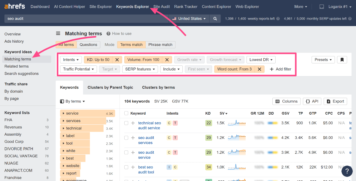Add best seo audit tool with plus icon

pyautogui.click(x=133, y=167)
